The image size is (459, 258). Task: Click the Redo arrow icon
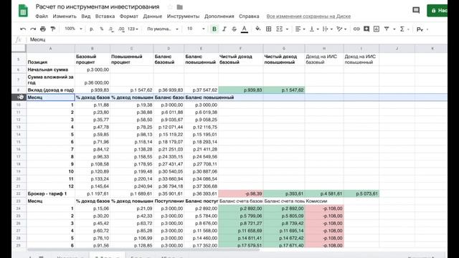click(33, 29)
